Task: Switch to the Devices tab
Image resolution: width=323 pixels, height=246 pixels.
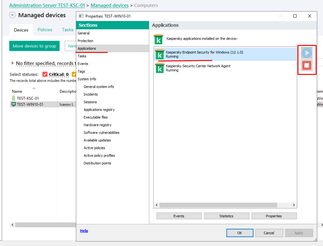Action: [x=21, y=30]
